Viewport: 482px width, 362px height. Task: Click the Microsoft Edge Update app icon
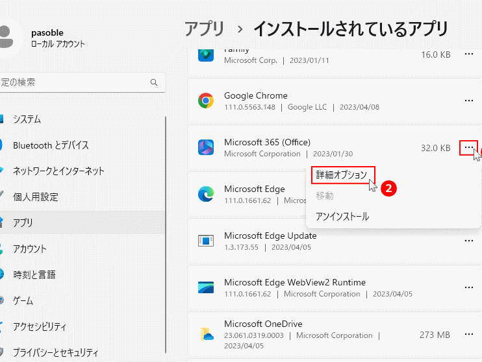206,241
